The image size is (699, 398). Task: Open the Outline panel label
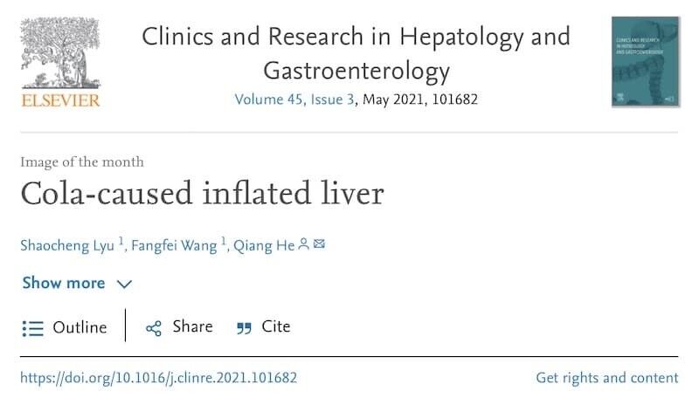click(x=80, y=327)
